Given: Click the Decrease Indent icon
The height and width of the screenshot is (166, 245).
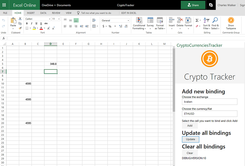Looking at the screenshot, I should pos(81,26).
